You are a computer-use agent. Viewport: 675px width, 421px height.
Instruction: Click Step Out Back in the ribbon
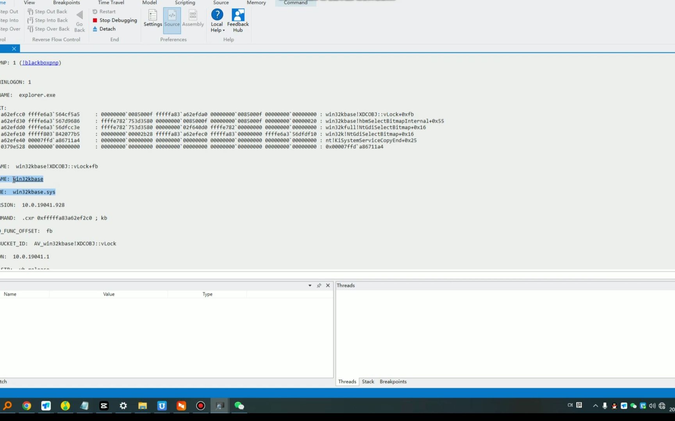pos(47,12)
